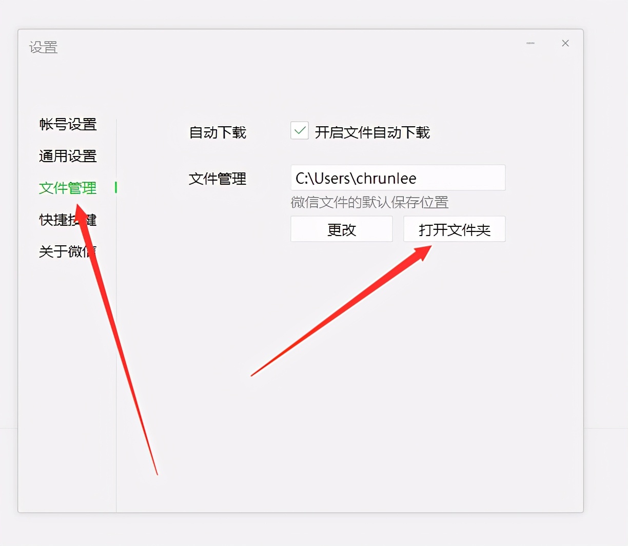Viewport: 628px width, 546px height.
Task: Open the 快捷按键 settings page
Action: [67, 220]
